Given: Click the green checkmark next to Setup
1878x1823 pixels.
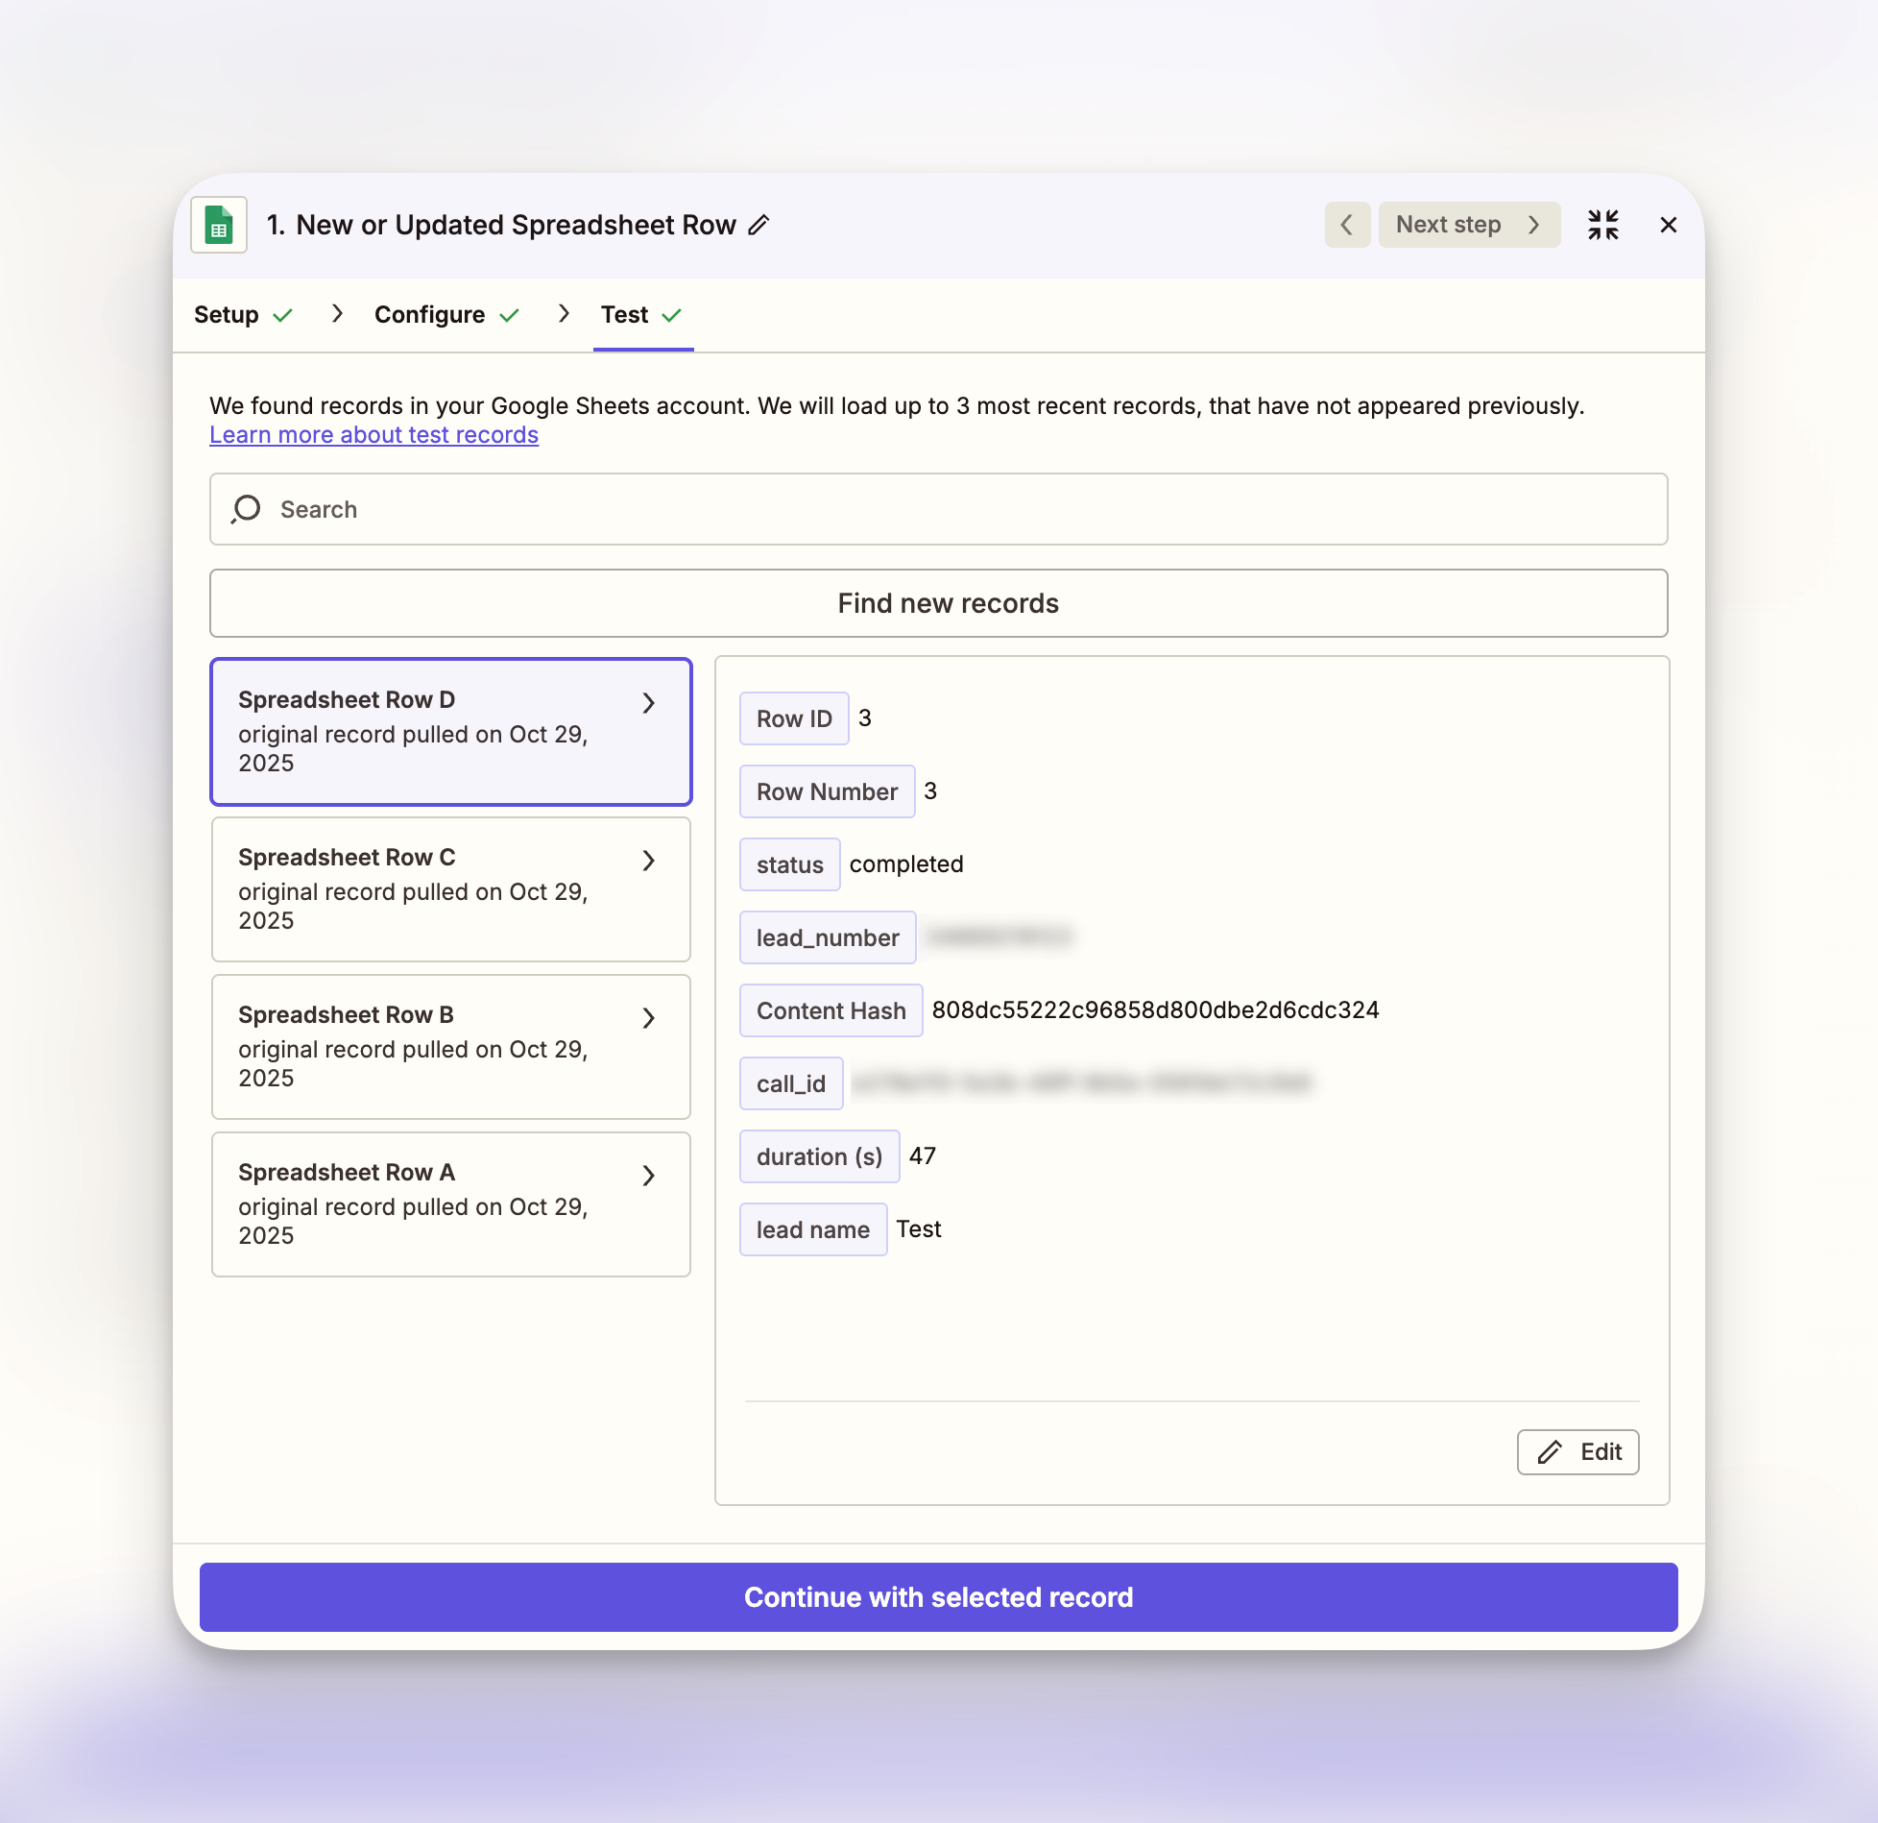Looking at the screenshot, I should pyautogui.click(x=282, y=315).
